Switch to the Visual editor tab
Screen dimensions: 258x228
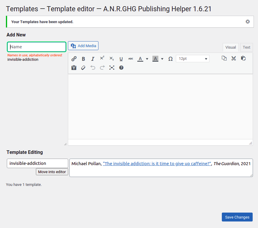[230, 47]
